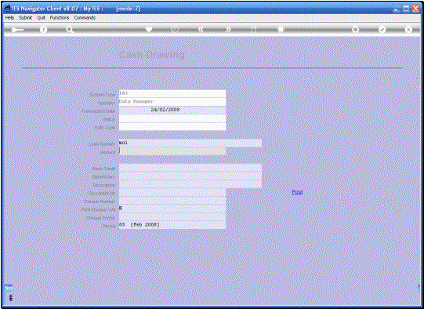The height and width of the screenshot is (309, 424).
Task: Open the Functions menu
Action: 60,17
